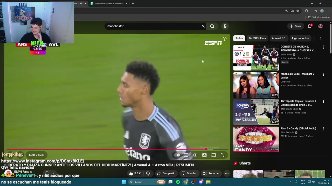Viewport: 332px width, 186px height.
Task: Open Chrome three-dot menu
Action: 328,11
